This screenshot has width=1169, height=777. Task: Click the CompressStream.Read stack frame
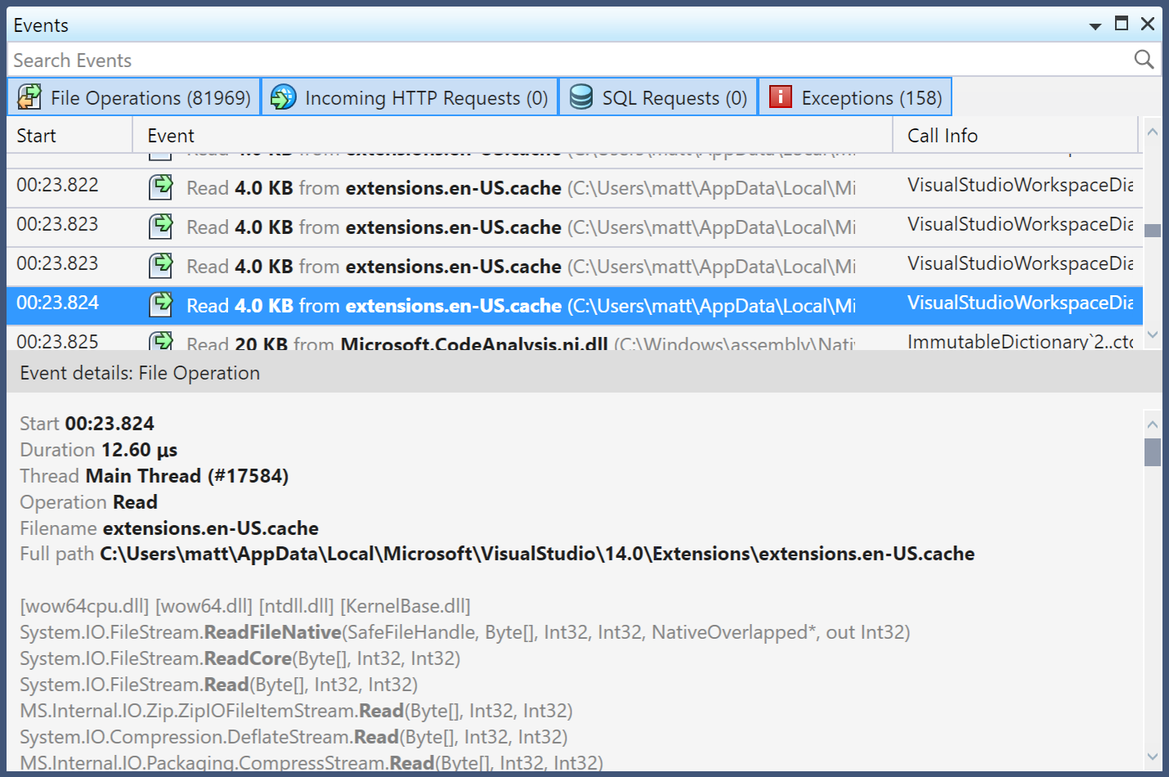point(311,762)
